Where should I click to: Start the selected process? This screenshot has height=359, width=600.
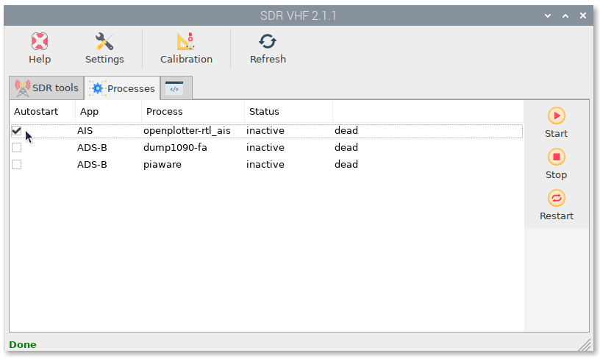coord(556,124)
